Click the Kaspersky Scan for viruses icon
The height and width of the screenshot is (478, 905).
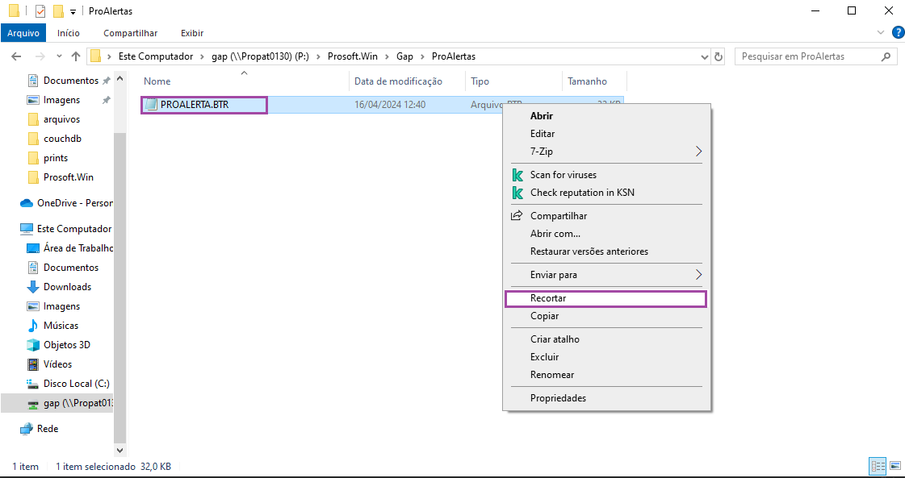[x=517, y=175]
